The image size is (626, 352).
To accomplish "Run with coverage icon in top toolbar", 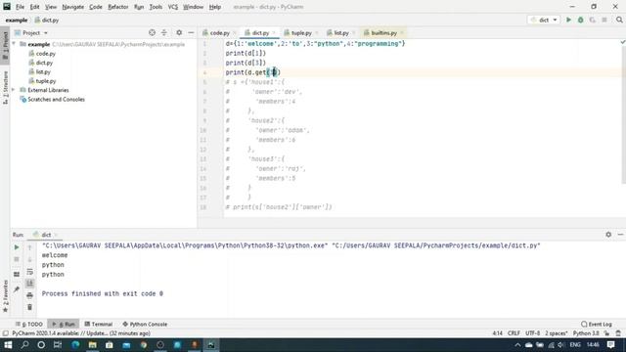I will (592, 20).
